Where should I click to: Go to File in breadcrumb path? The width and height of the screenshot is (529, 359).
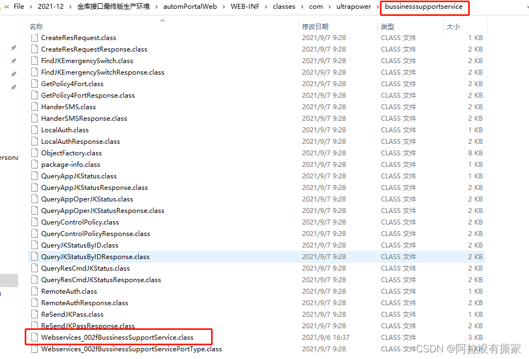(19, 7)
